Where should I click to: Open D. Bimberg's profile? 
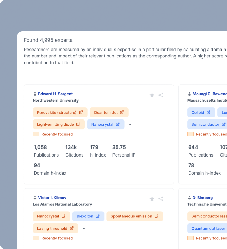tap(203, 198)
